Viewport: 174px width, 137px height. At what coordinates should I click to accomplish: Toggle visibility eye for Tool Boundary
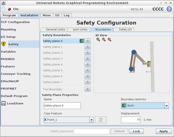click(x=88, y=89)
